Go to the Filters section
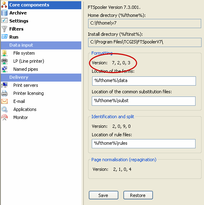 [16, 29]
